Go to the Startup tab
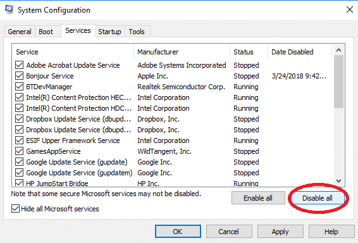 click(x=110, y=32)
